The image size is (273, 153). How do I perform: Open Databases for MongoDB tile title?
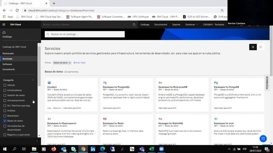(x=227, y=87)
